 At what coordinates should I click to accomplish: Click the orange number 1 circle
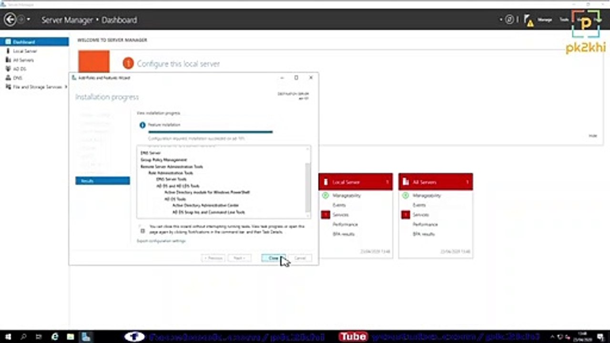(x=128, y=63)
